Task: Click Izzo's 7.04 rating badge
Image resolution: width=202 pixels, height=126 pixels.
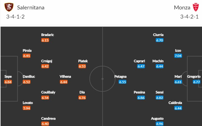Action: 178,56
